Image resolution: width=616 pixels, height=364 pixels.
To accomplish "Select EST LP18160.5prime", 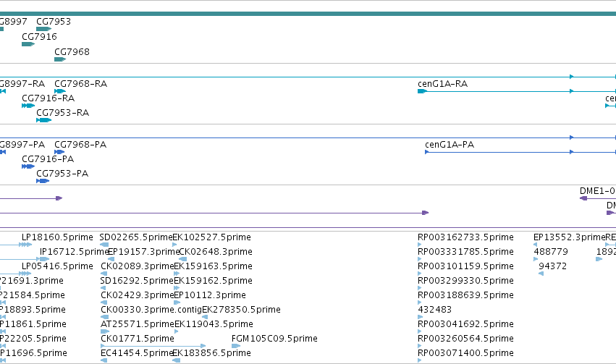I will tap(57, 237).
